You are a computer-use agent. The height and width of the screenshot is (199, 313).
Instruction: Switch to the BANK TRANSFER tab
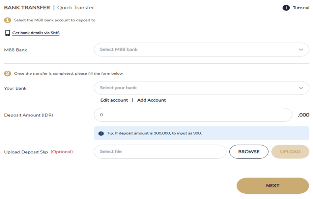[27, 8]
